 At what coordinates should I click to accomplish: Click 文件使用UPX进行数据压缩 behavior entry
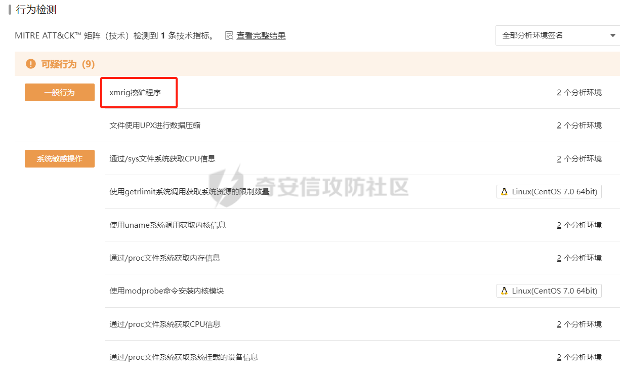[x=155, y=126]
